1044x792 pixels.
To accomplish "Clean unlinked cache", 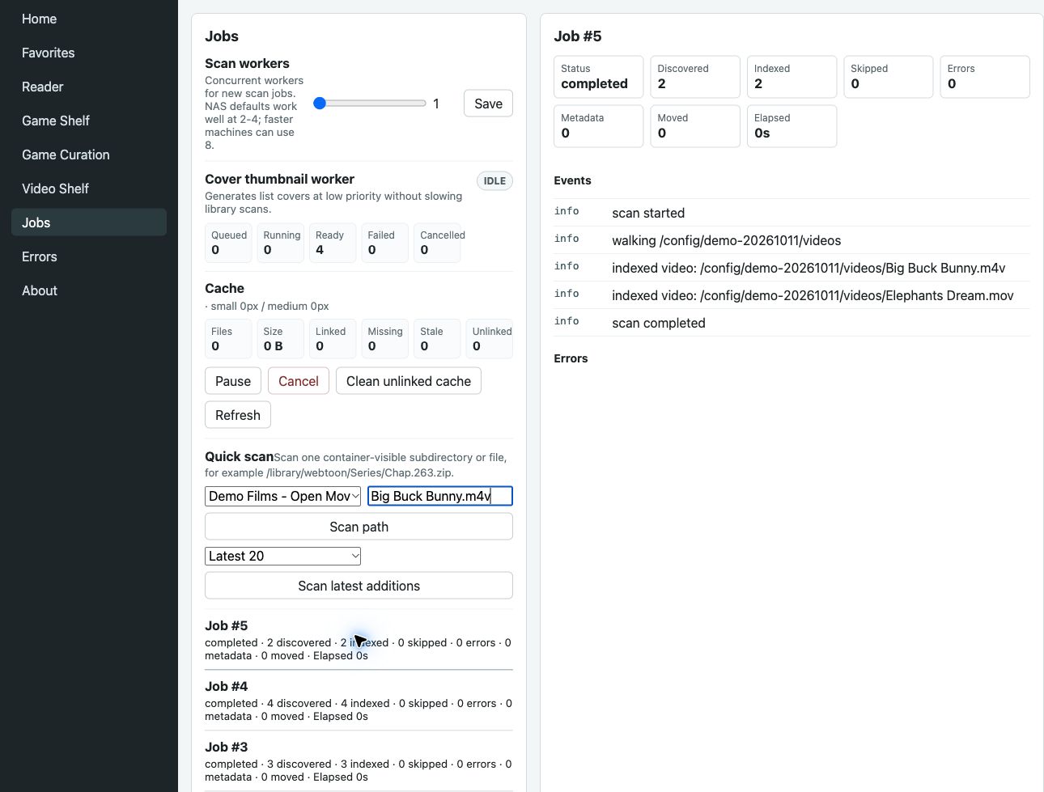I will pos(409,381).
